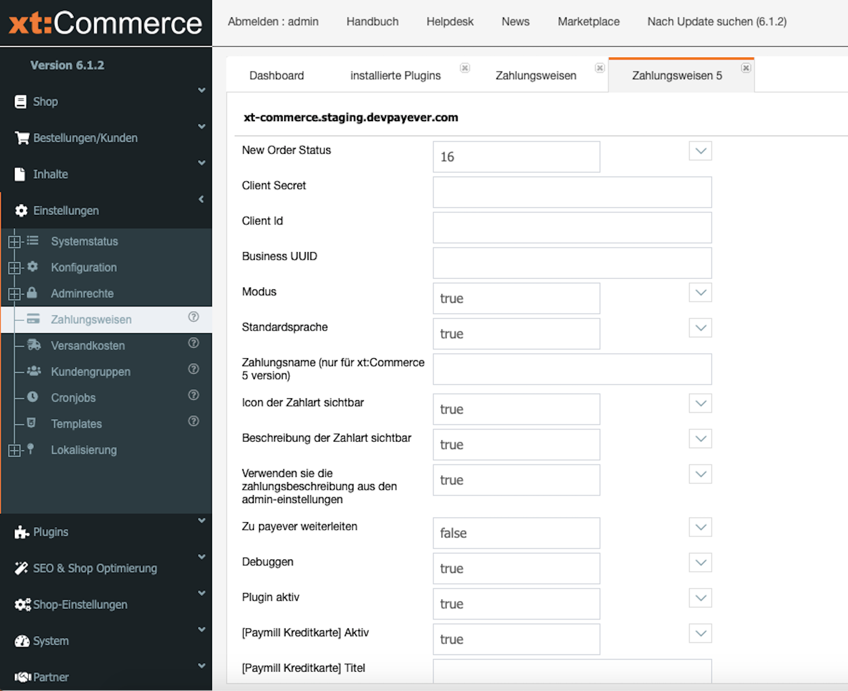Open help icon next to Cronjobs
The image size is (848, 691).
(194, 395)
